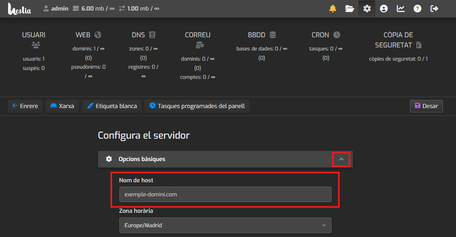Viewport: 456px width, 237px height.
Task: Click the Nom de host input field
Action: pyautogui.click(x=225, y=195)
